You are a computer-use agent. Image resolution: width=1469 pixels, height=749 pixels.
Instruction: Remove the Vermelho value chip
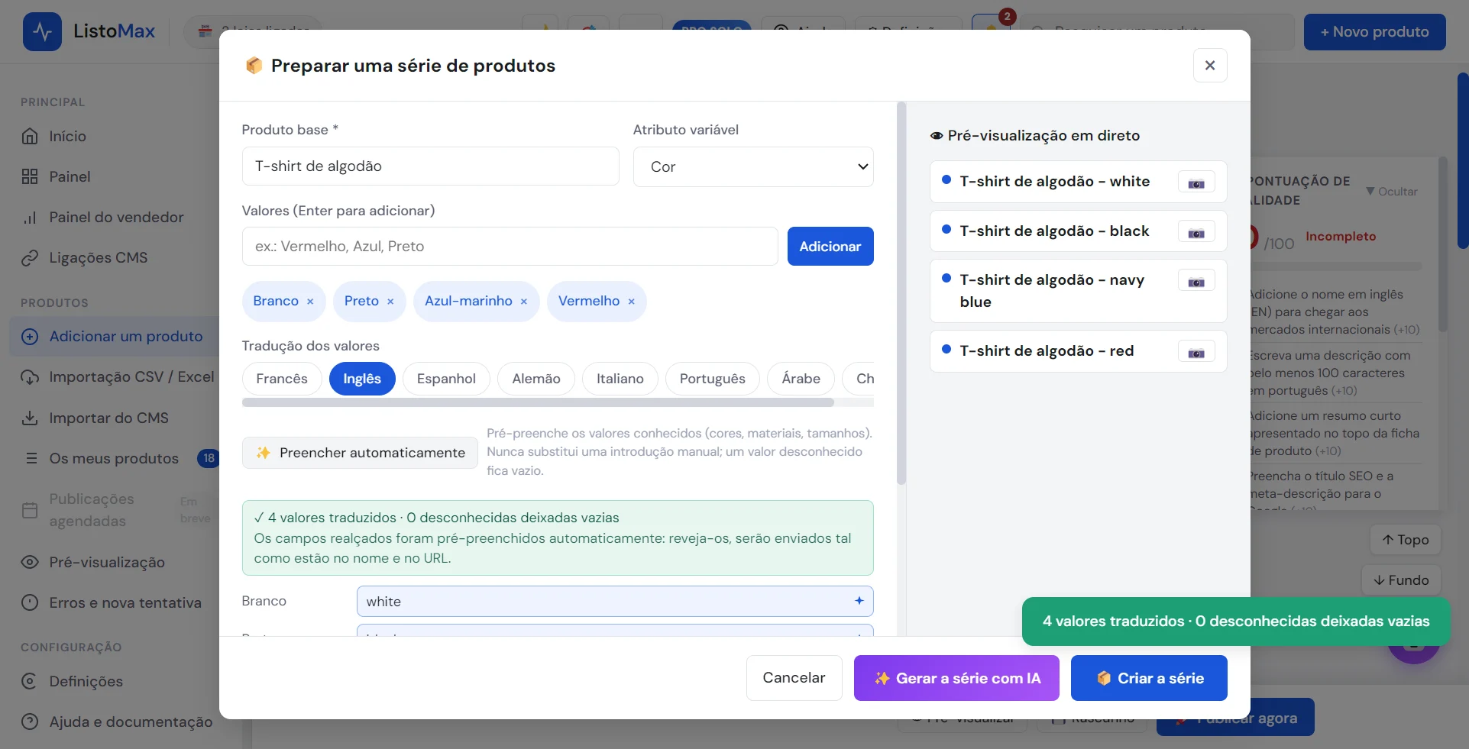pos(632,302)
